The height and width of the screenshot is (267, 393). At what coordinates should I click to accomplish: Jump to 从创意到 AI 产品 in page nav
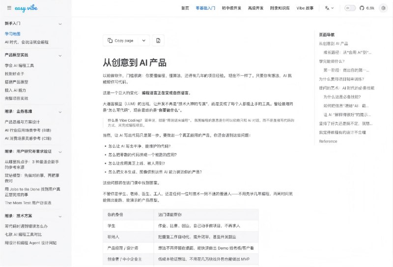click(x=334, y=43)
